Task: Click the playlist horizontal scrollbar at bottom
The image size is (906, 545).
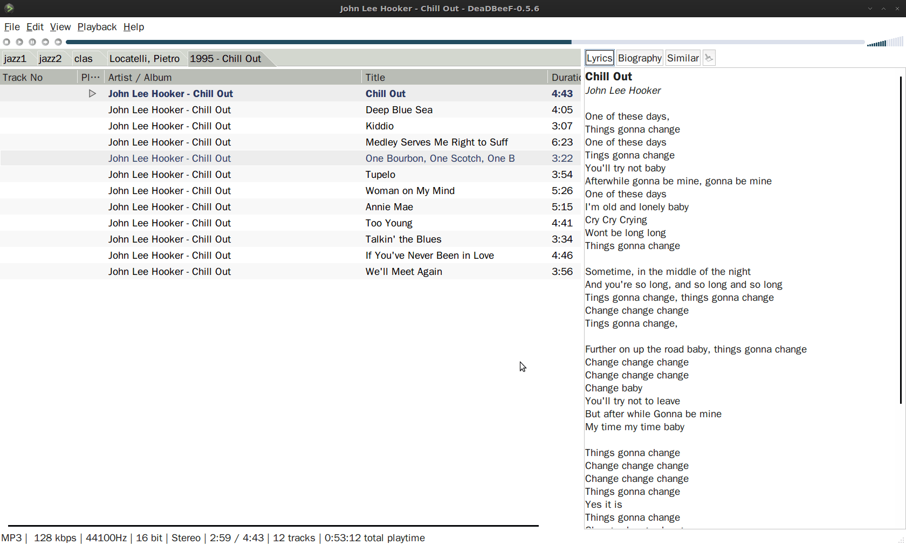Action: coord(273,526)
